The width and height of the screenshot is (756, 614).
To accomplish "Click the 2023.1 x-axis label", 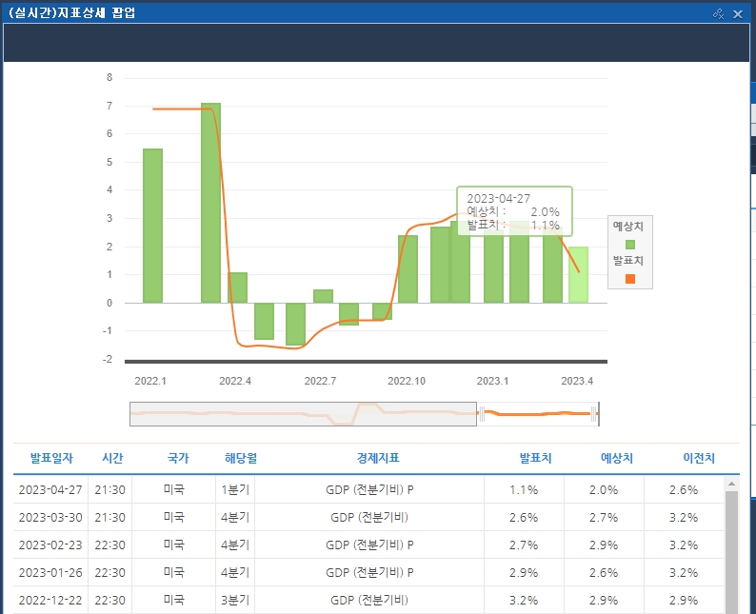I will click(493, 381).
